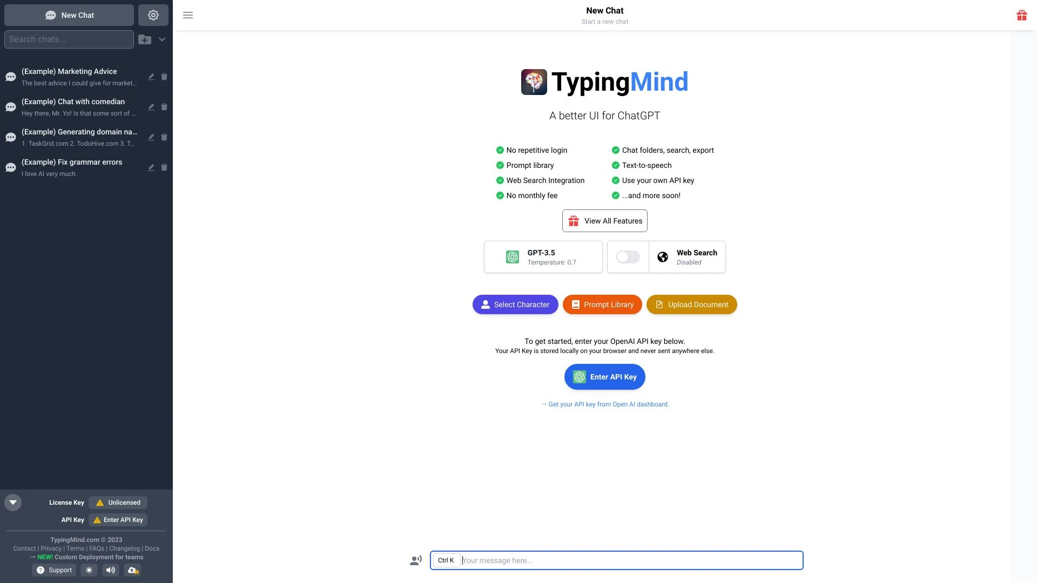Click the text-to-speech speaker icon
The image size is (1037, 583).
110,570
